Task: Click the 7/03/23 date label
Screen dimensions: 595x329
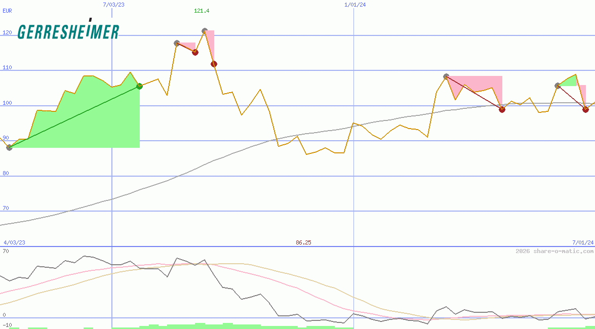Action: (113, 5)
